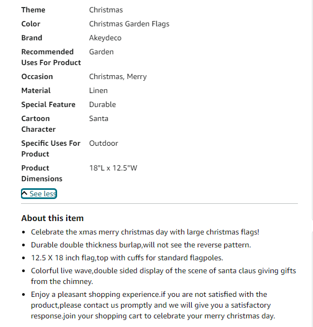Click the Special Feature label
The width and height of the screenshot is (313, 327).
(x=48, y=104)
